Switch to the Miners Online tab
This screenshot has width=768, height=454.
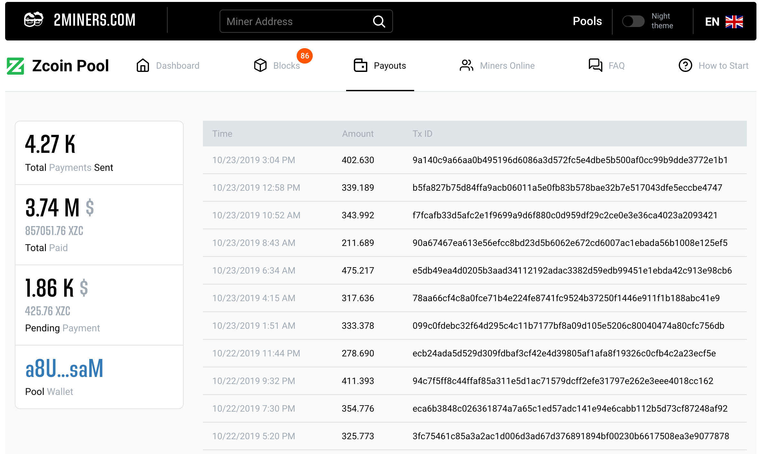507,66
